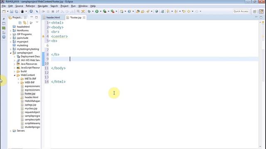Open the Source menu
The height and width of the screenshot is (149, 266).
pyautogui.click(x=19, y=6)
